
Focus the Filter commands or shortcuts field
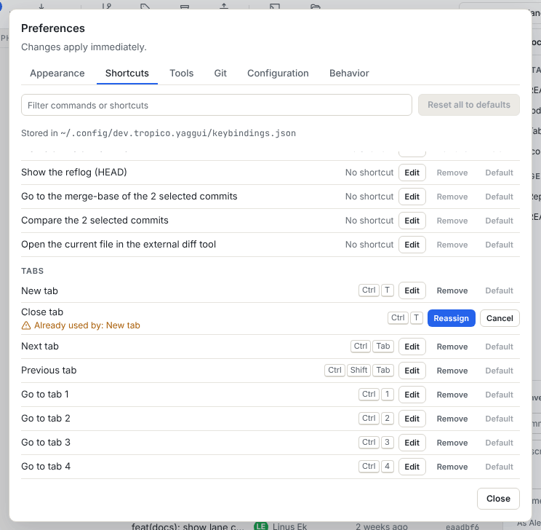(x=217, y=105)
